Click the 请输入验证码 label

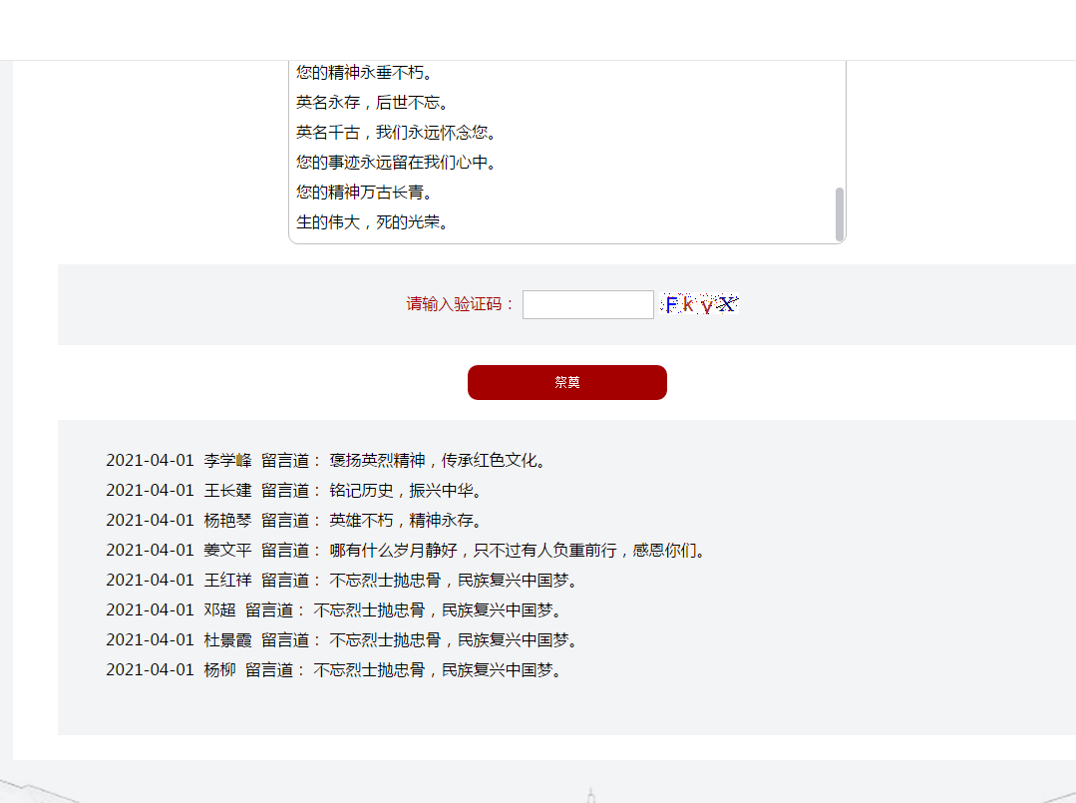pos(461,305)
